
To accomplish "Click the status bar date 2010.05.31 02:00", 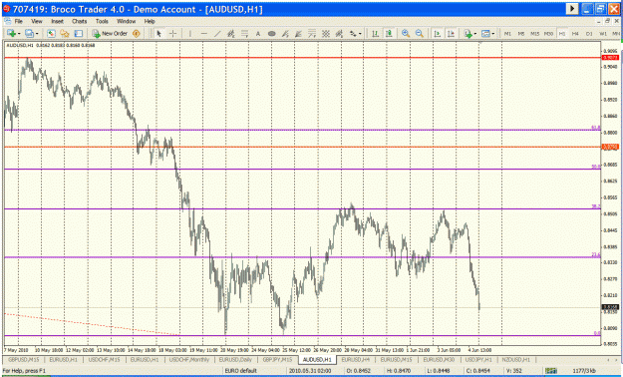I will pyautogui.click(x=310, y=371).
